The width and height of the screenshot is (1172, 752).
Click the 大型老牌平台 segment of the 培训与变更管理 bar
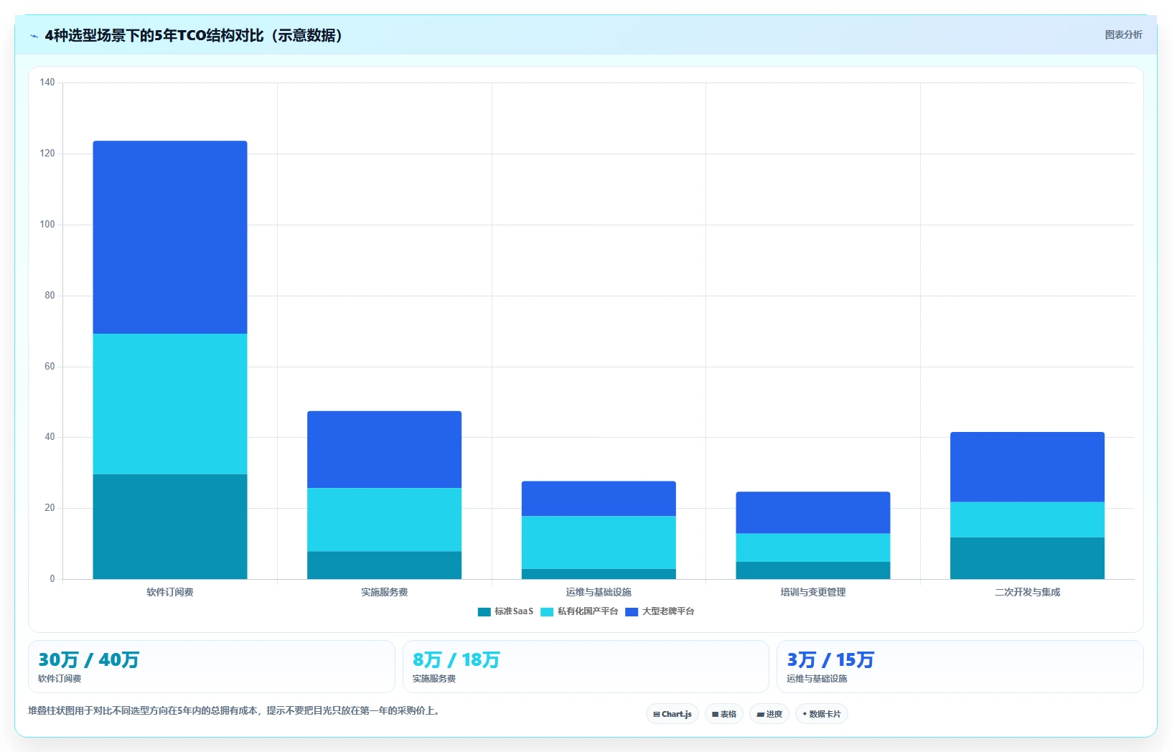click(813, 513)
